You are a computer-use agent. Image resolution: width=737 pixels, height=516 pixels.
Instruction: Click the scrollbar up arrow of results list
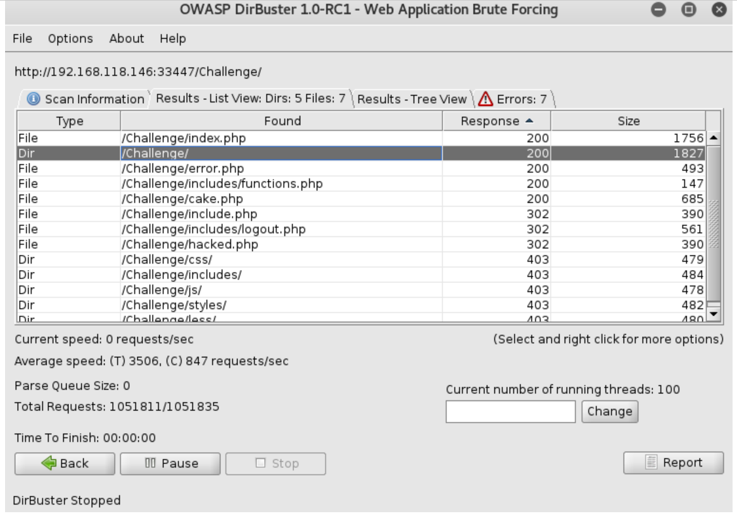(714, 138)
